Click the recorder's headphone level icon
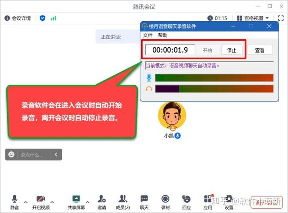The image size is (288, 213). (x=149, y=89)
